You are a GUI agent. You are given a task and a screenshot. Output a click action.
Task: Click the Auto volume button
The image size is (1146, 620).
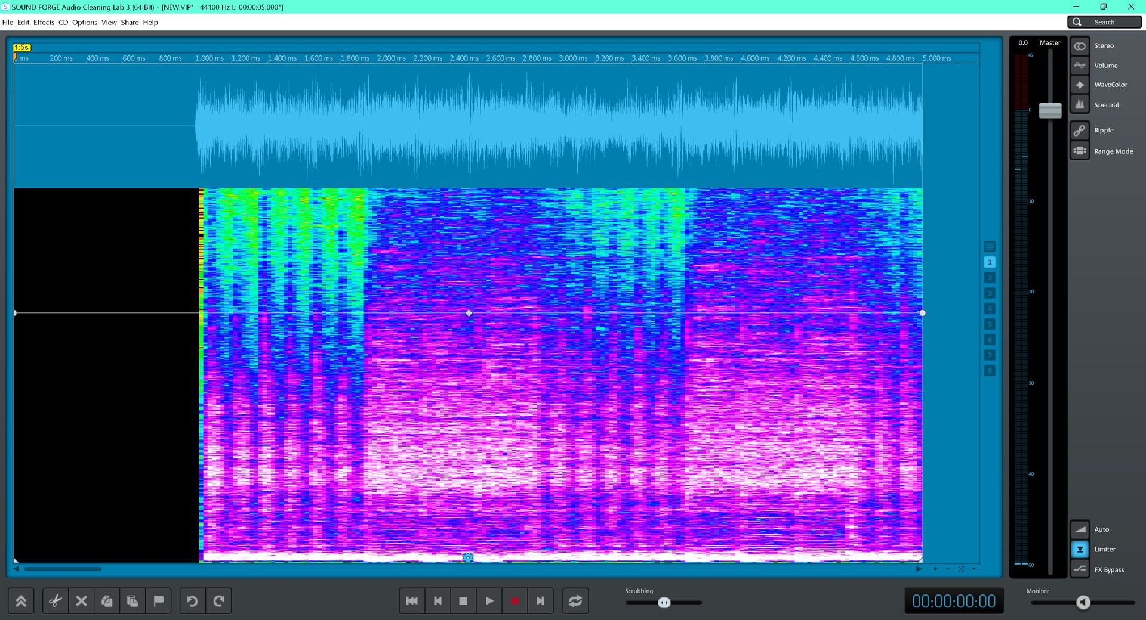point(1080,529)
